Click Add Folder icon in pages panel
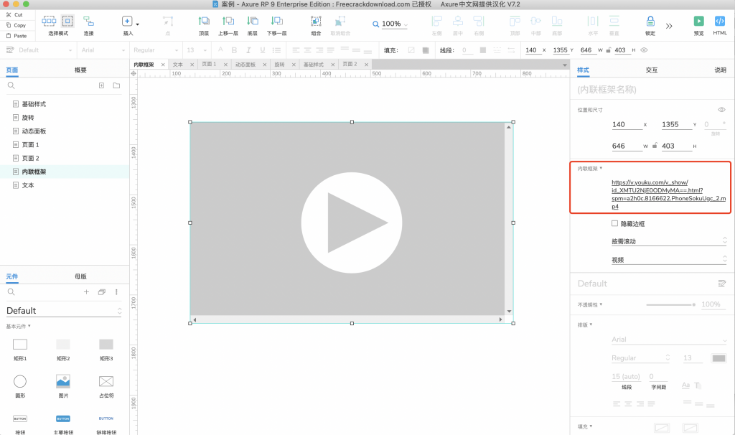The height and width of the screenshot is (435, 735). [x=116, y=85]
